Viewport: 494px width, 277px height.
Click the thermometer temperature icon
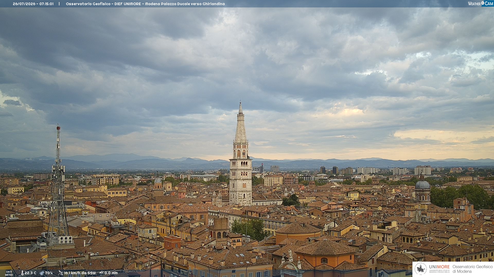22,273
